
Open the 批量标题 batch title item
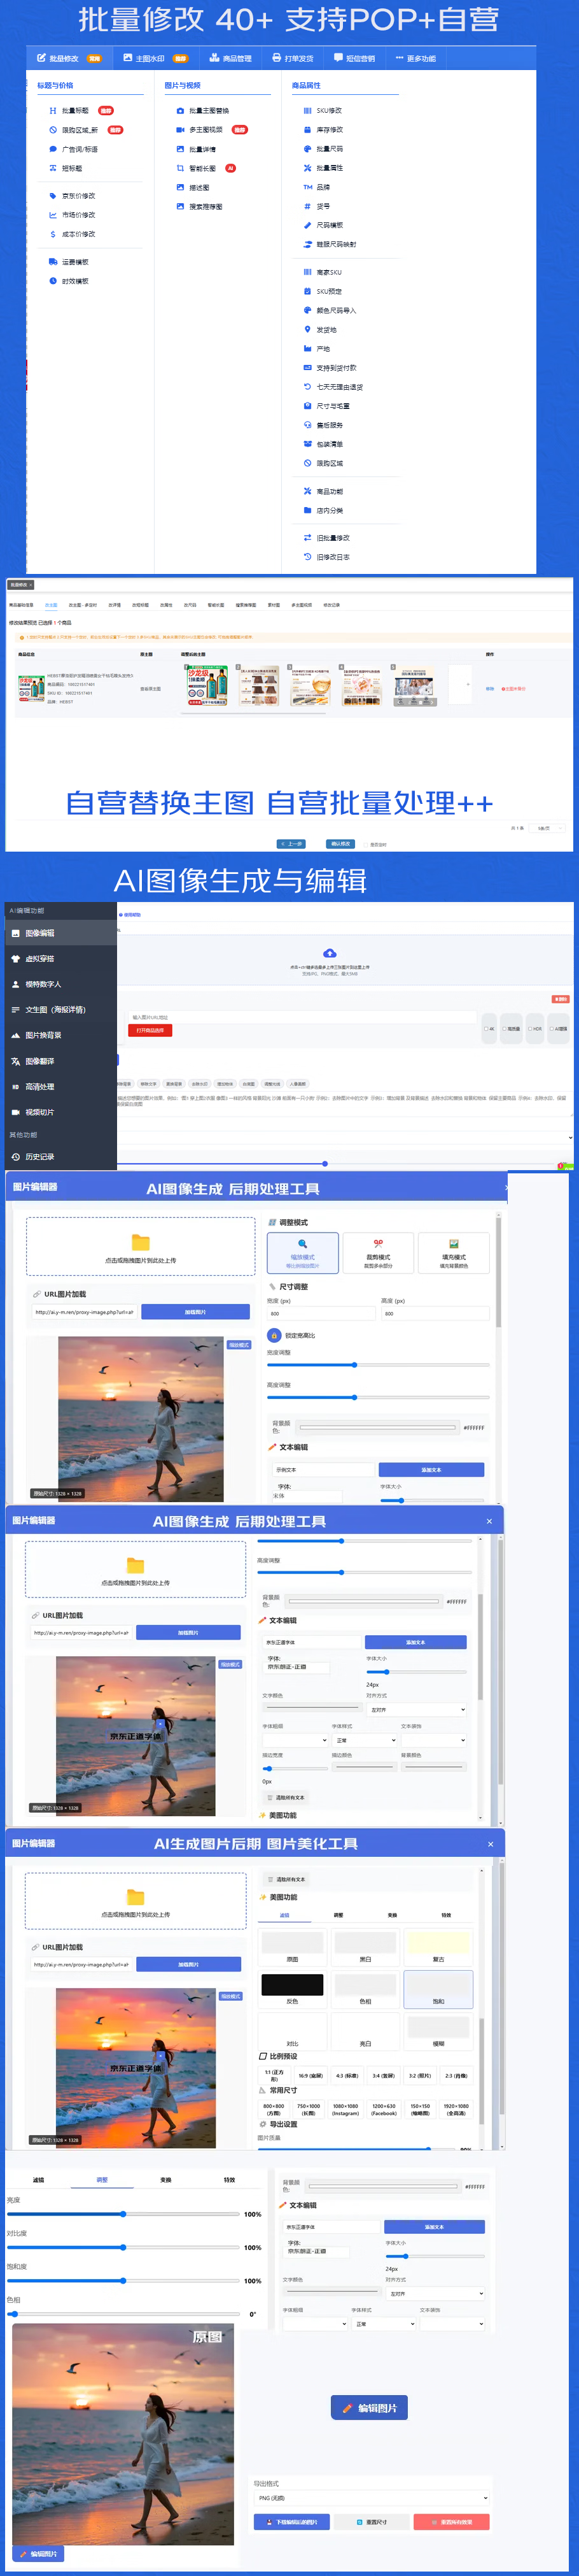(69, 111)
